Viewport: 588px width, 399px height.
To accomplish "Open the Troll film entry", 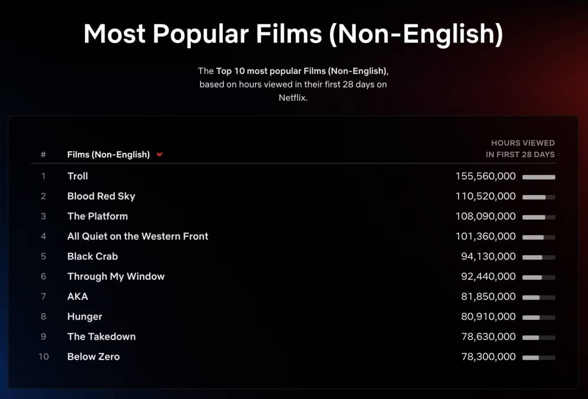I will [x=78, y=176].
